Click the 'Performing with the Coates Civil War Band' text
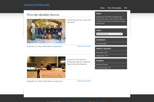 click(x=79, y=21)
